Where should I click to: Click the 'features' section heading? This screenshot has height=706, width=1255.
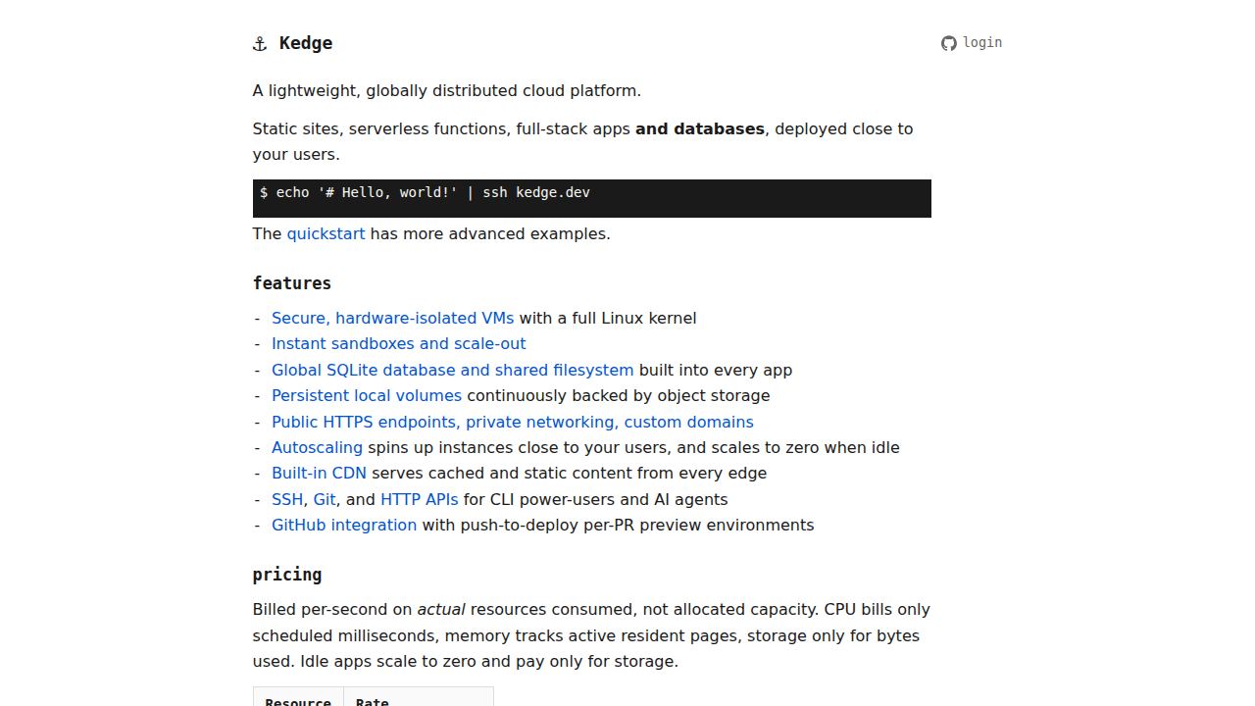point(292,283)
